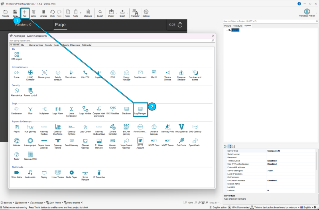Select the Switch schedule component

tap(58, 75)
